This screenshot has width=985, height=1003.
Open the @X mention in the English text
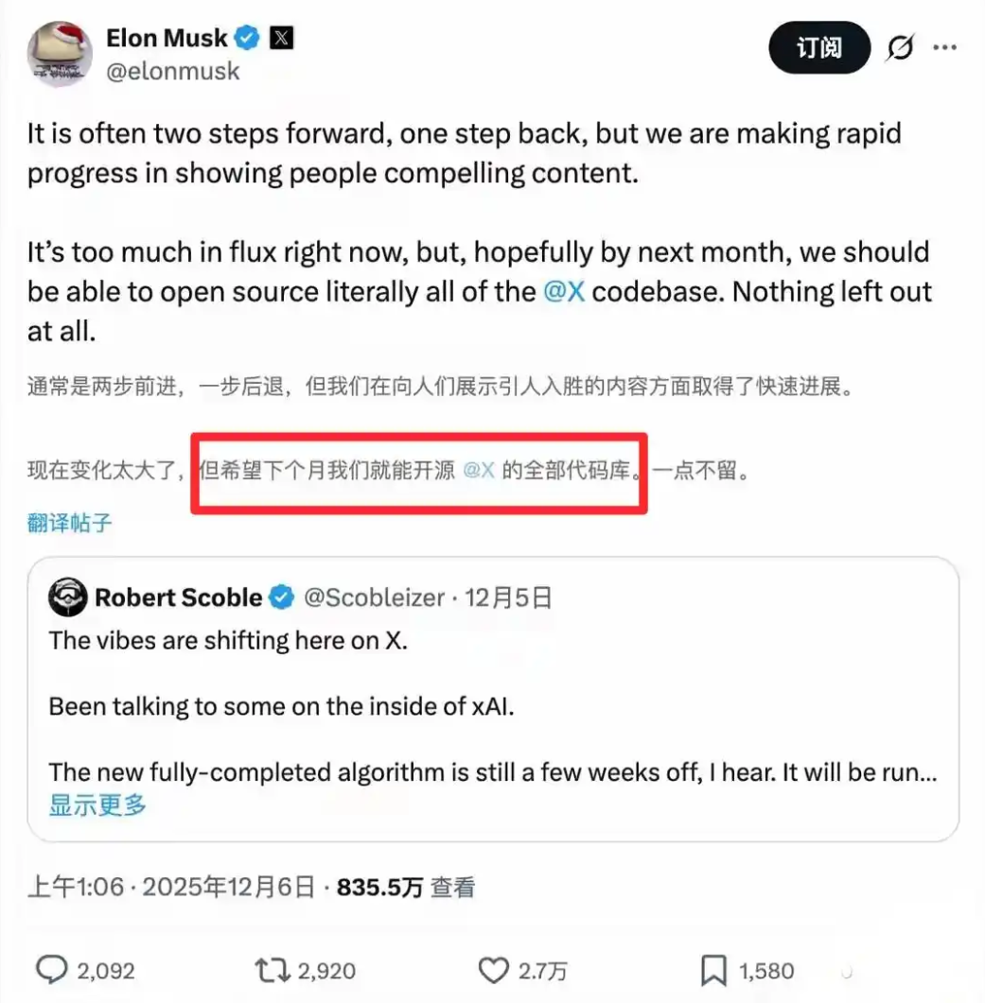click(x=564, y=292)
